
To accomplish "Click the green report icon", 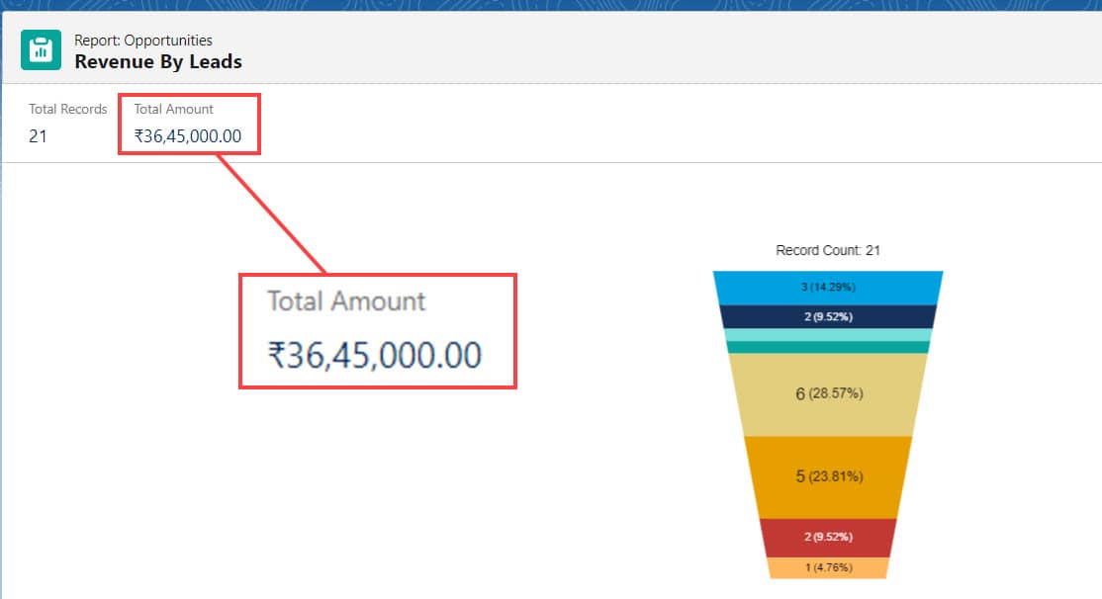I will (41, 49).
